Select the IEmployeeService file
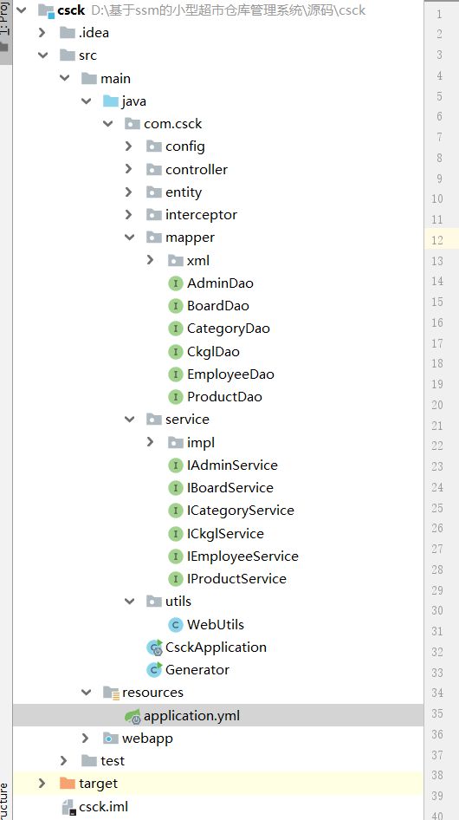The height and width of the screenshot is (820, 459). coord(242,556)
